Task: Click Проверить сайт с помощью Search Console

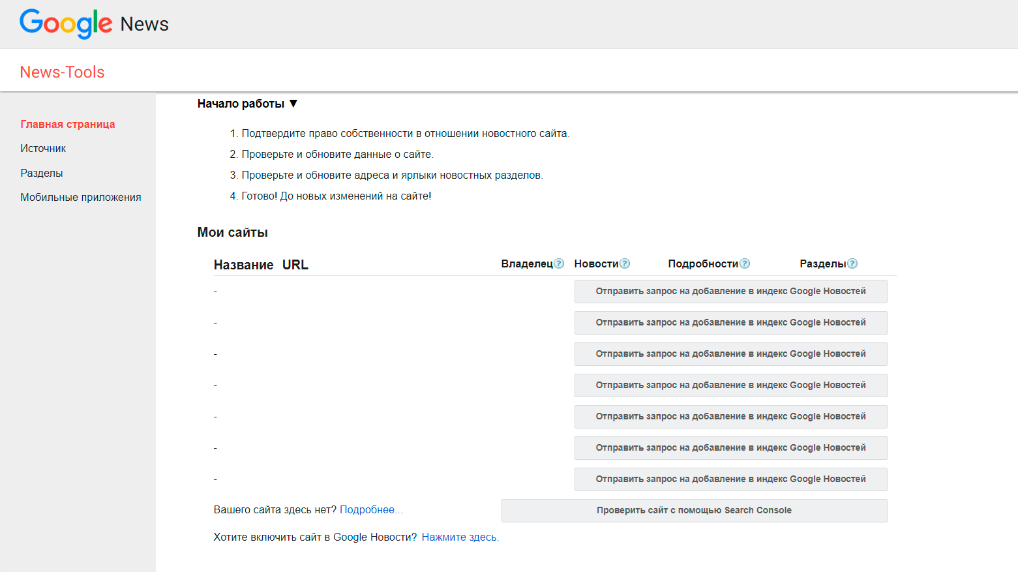Action: (x=694, y=511)
